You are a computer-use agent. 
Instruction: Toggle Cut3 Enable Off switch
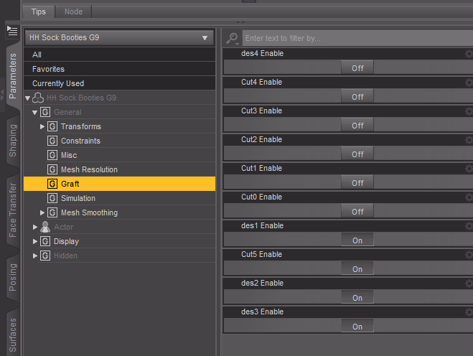point(357,125)
